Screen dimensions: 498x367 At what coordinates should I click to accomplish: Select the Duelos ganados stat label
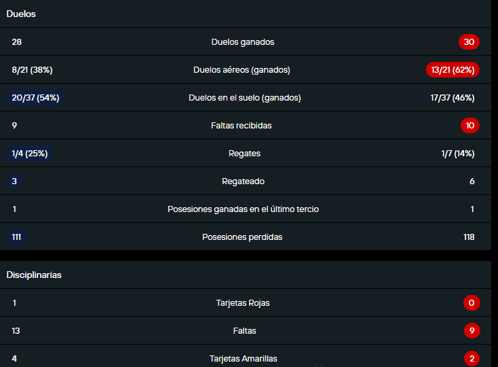click(x=243, y=42)
